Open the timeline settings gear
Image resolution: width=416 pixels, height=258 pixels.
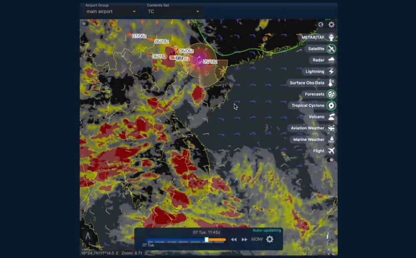coord(270,239)
